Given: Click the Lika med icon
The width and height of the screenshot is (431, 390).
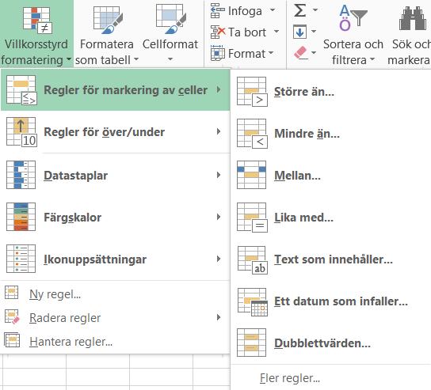Looking at the screenshot, I should [252, 218].
